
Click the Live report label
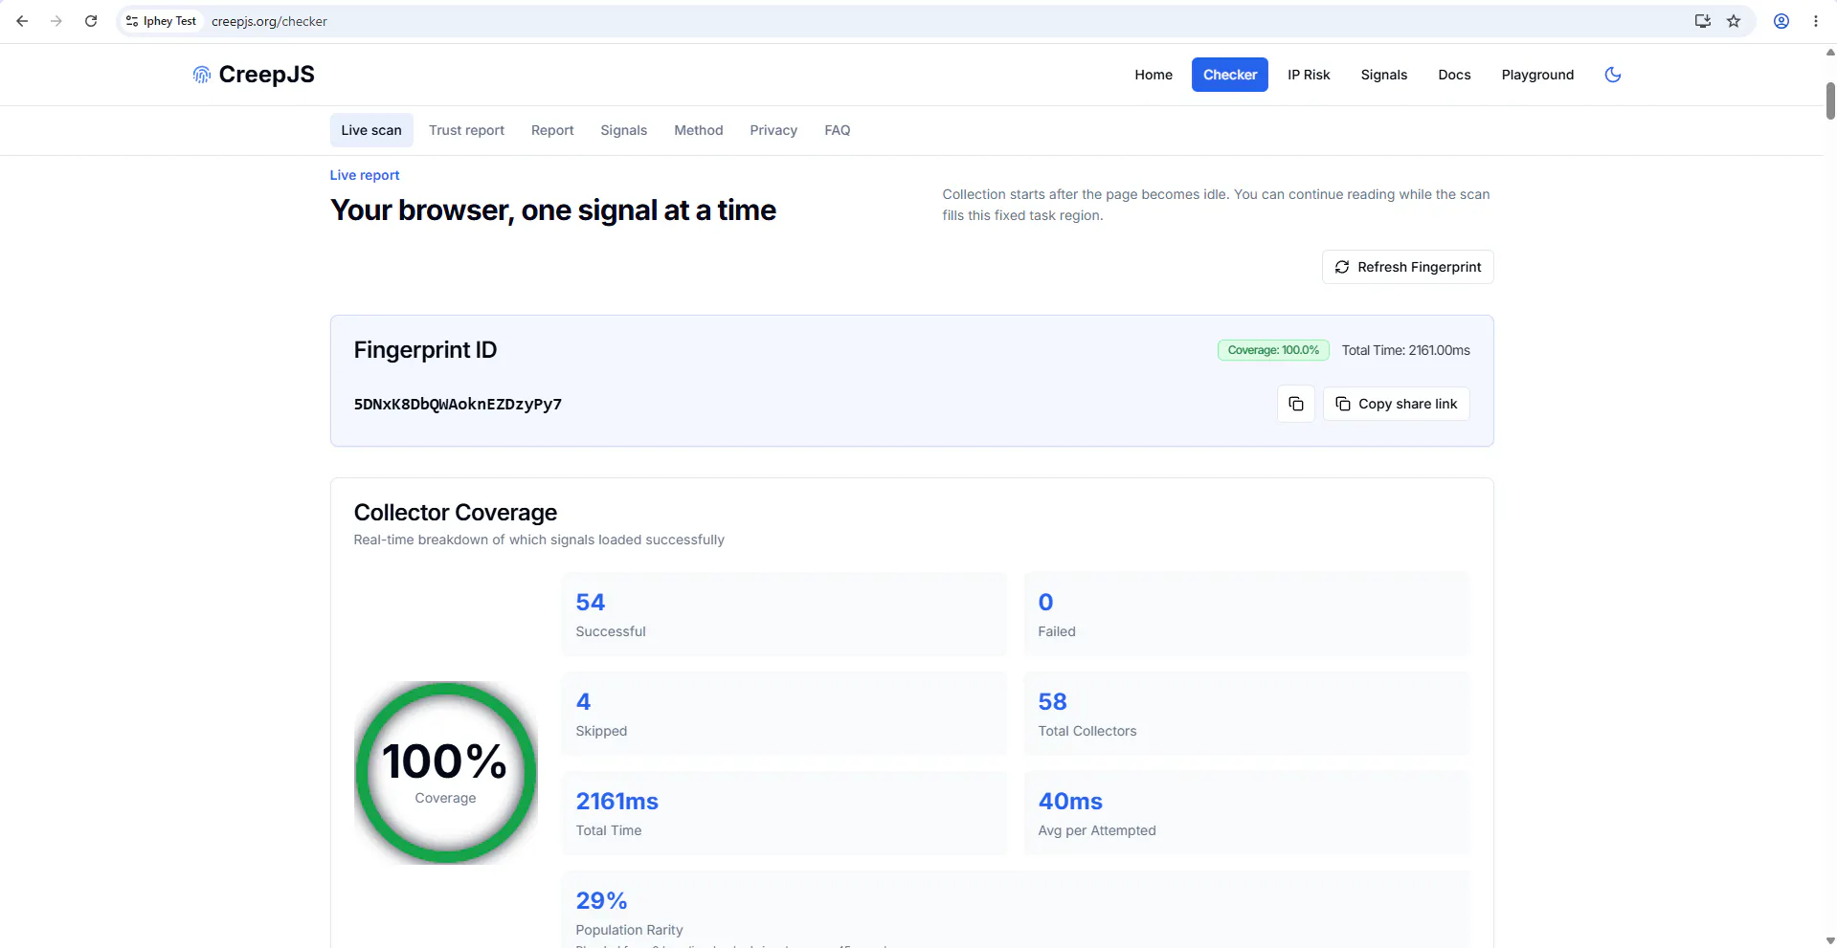tap(365, 175)
